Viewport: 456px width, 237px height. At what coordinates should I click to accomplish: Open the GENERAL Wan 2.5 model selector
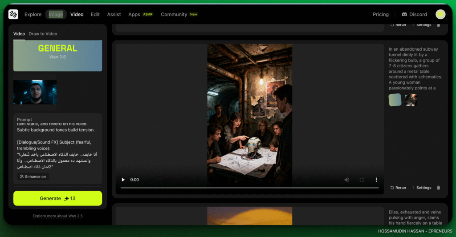point(57,55)
